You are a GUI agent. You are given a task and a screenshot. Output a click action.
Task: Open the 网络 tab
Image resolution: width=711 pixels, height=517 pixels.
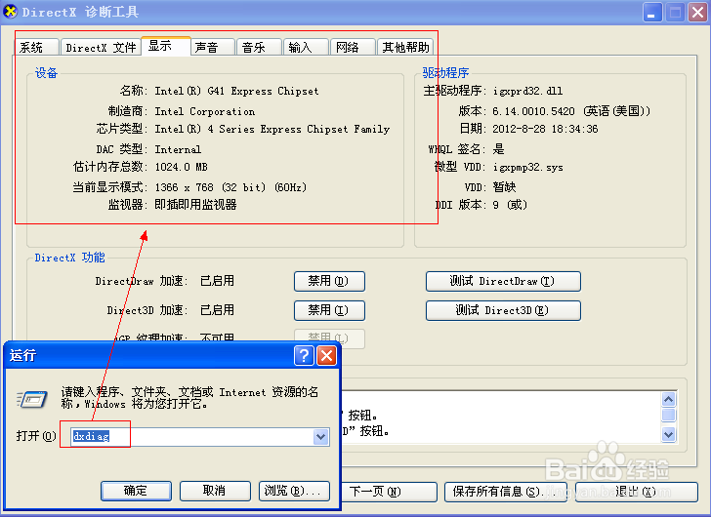pos(354,47)
